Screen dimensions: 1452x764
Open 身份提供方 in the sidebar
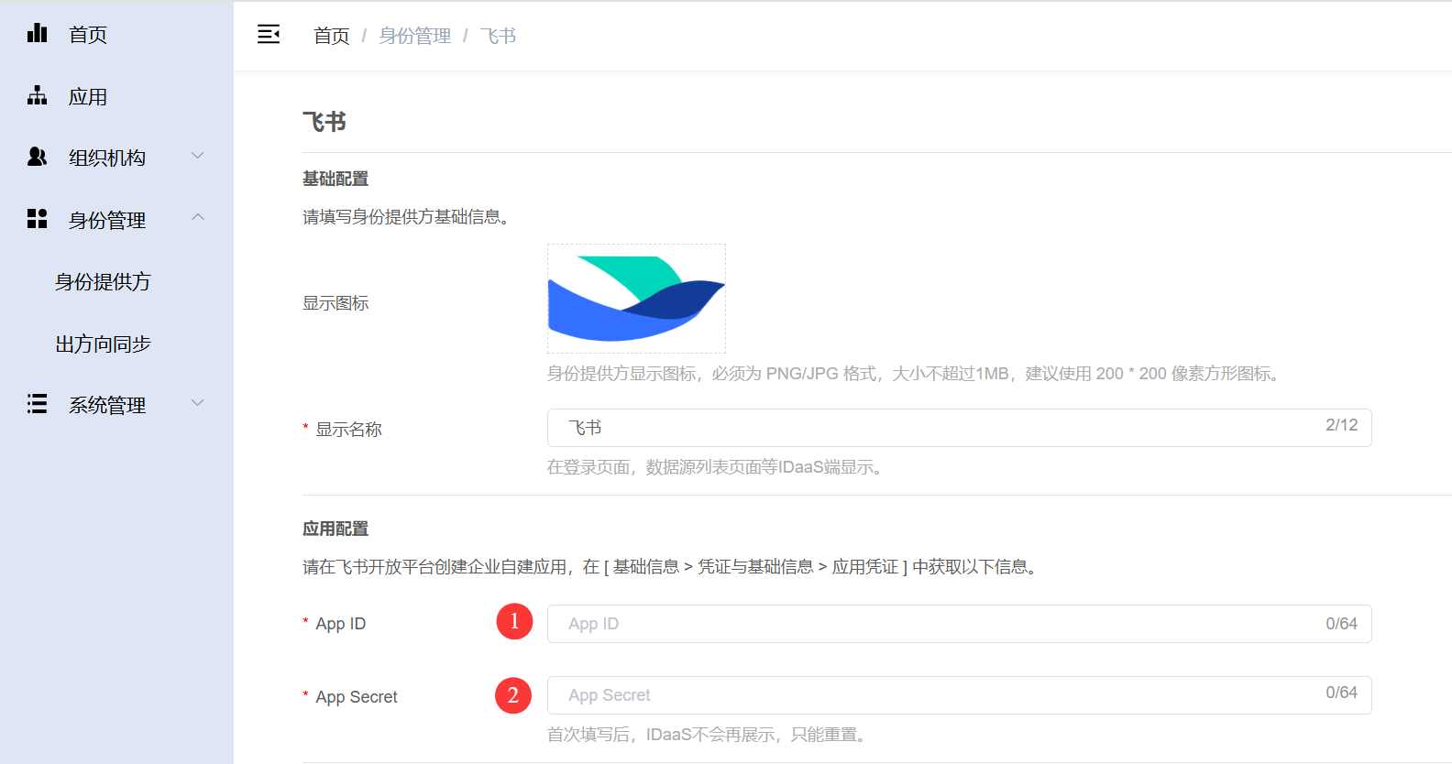click(x=103, y=282)
